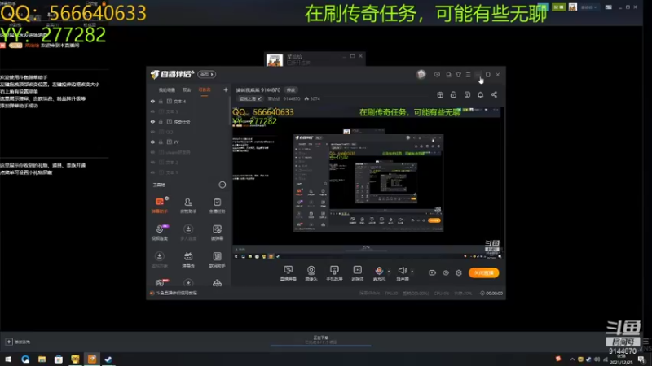Add a camera source (摄像头)
This screenshot has width=652, height=366.
pyautogui.click(x=311, y=273)
